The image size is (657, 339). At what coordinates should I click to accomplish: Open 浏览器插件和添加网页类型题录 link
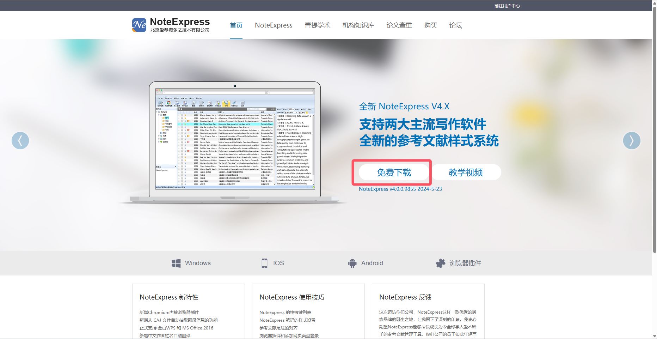pyautogui.click(x=289, y=335)
